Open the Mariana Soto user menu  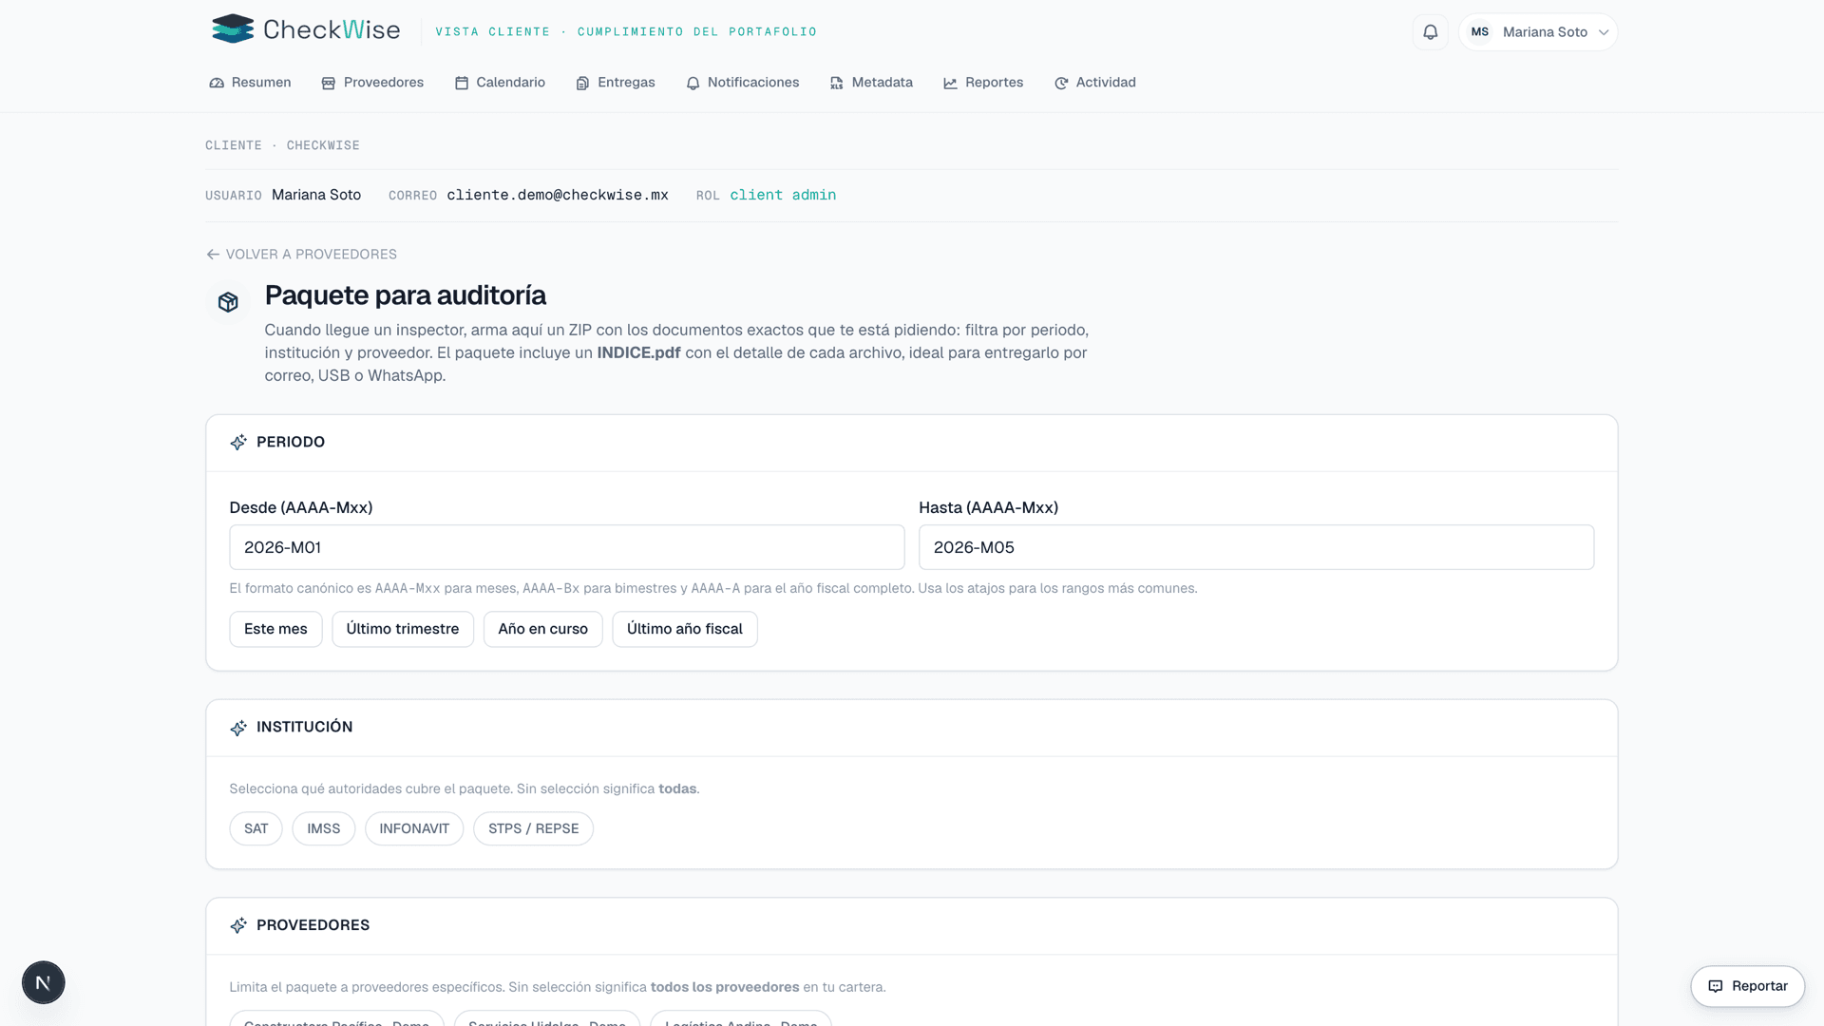tap(1537, 32)
